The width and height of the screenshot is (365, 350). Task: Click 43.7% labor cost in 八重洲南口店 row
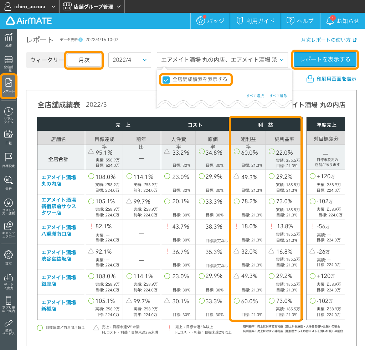click(181, 226)
